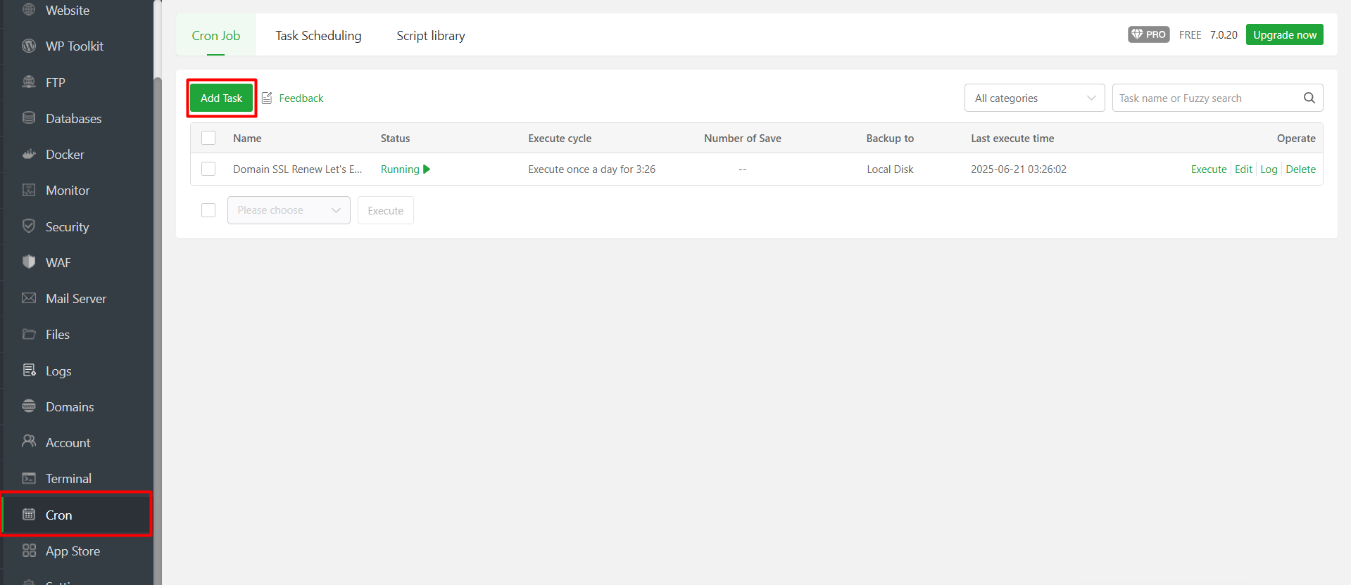
Task: Open the Terminal icon in sidebar
Action: pyautogui.click(x=29, y=478)
